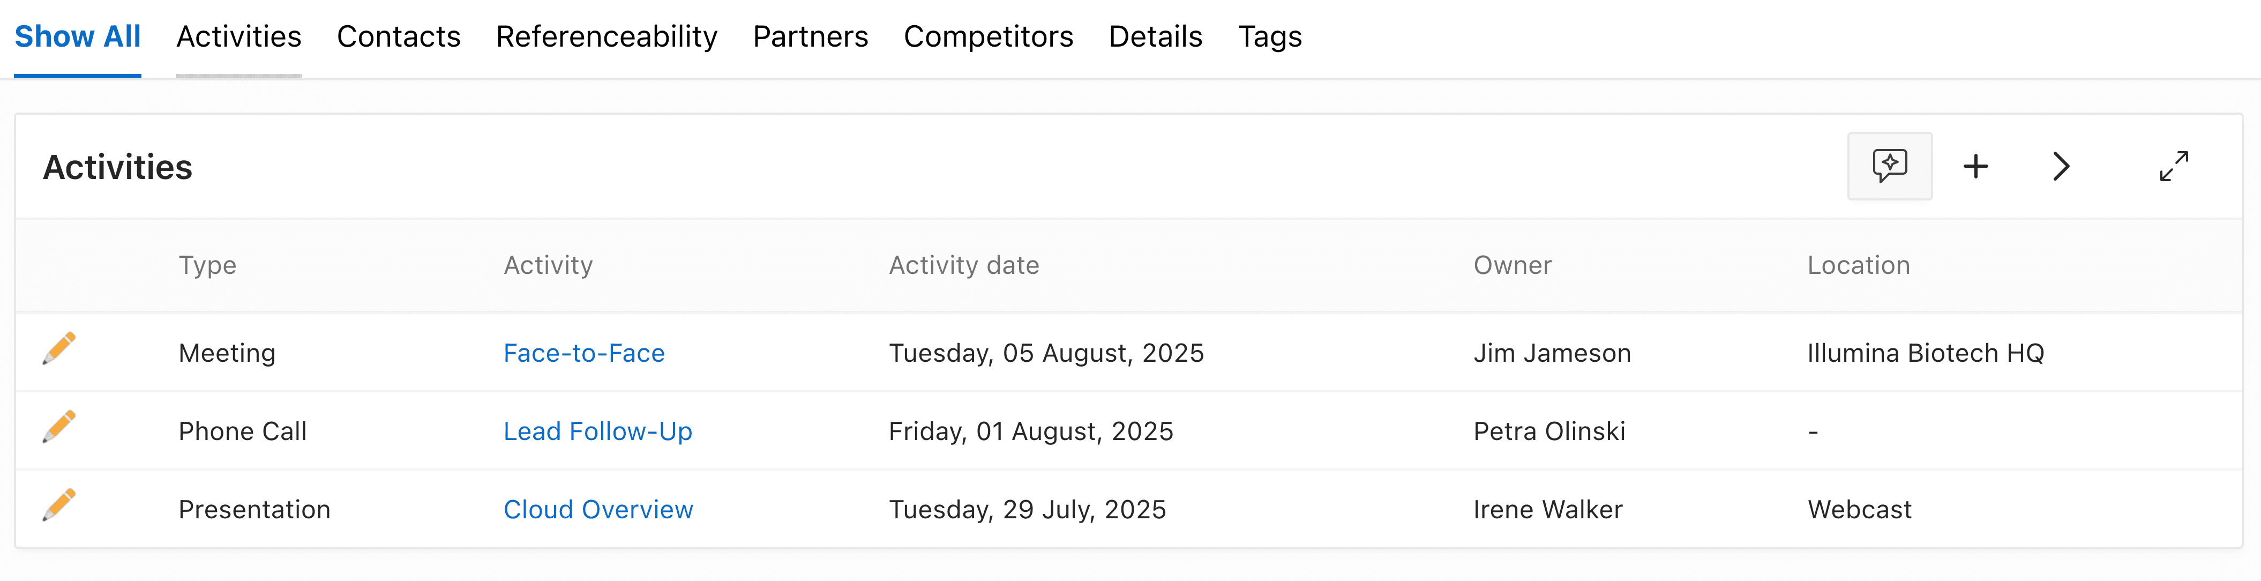Open the Face-to-Face activity link

583,353
